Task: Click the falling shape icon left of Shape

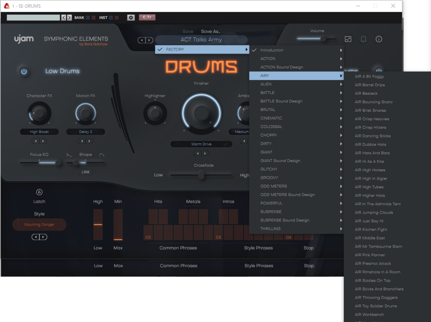Action: tap(69, 155)
